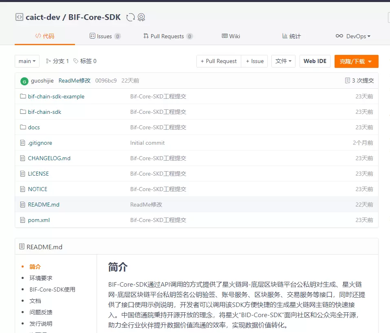Open the 文件 dropdown menu
Viewport: 390px width, 333px height.
[283, 61]
